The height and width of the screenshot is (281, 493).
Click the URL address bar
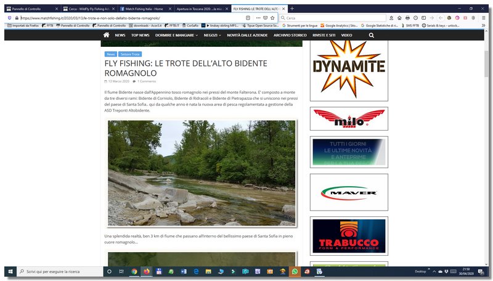click(x=132, y=18)
